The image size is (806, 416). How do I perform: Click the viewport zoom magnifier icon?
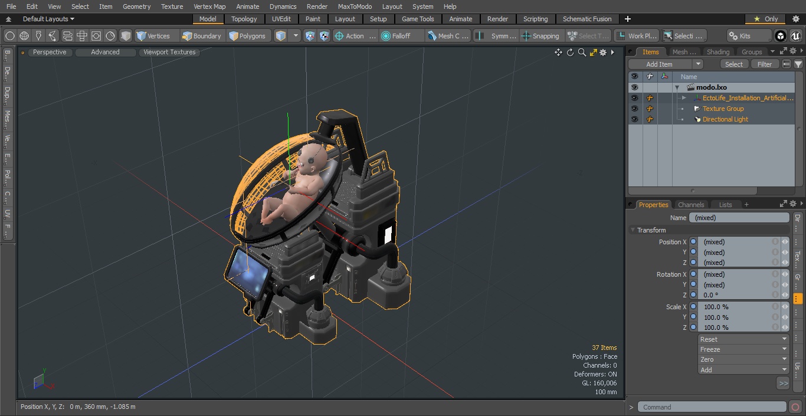582,53
